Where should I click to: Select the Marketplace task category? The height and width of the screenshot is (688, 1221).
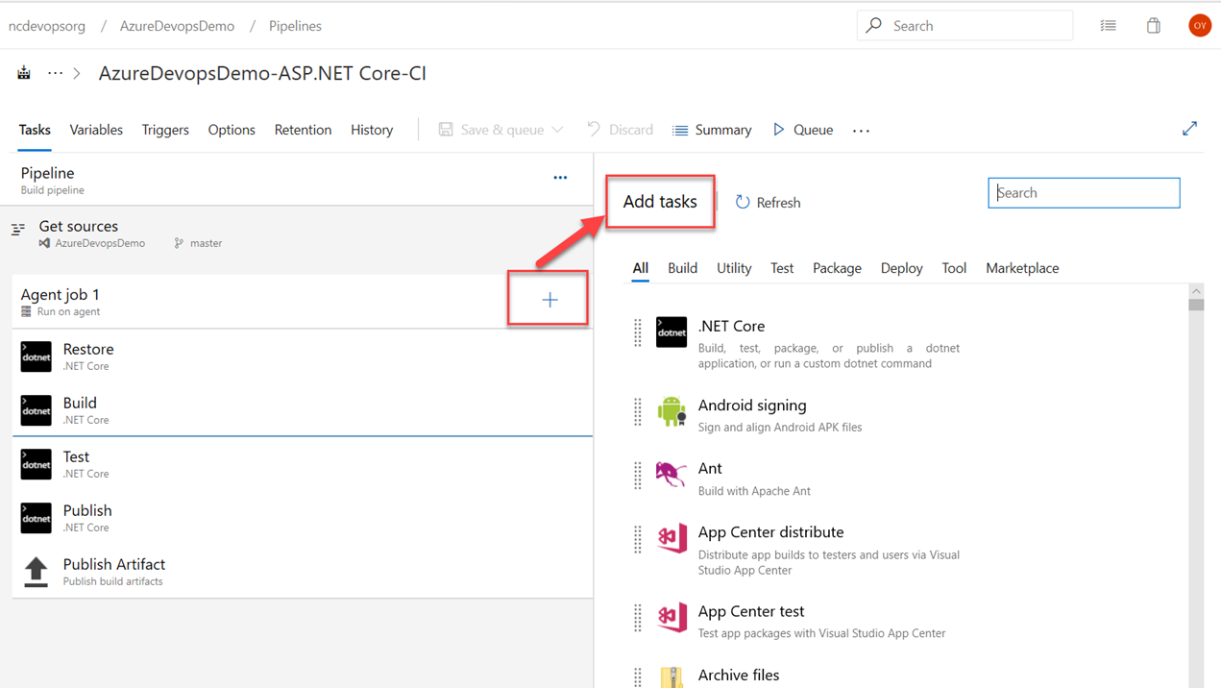click(x=1022, y=268)
